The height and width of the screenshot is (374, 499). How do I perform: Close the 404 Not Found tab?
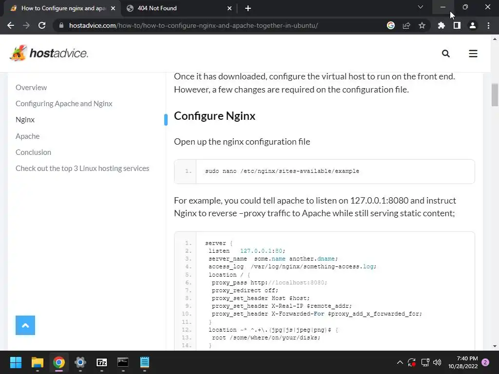(230, 8)
